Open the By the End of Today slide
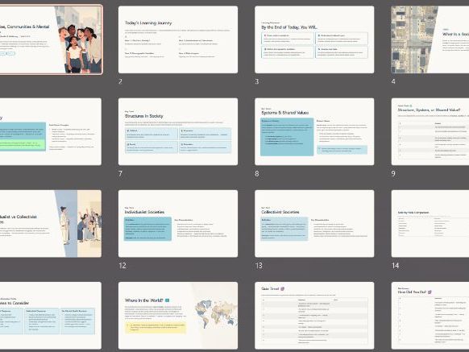 (314, 39)
